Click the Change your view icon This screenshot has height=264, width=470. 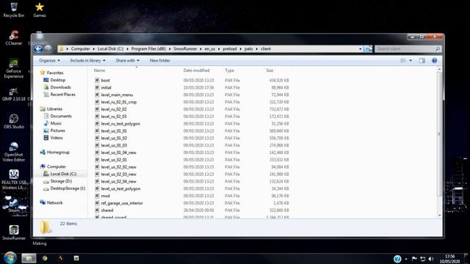[403, 60]
